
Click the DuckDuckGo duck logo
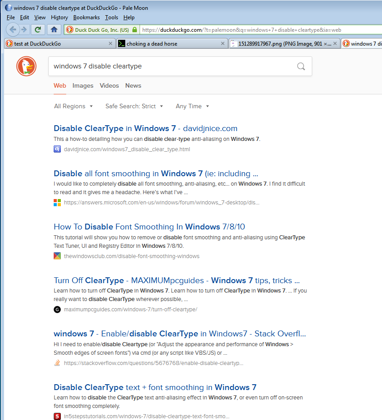click(26, 67)
